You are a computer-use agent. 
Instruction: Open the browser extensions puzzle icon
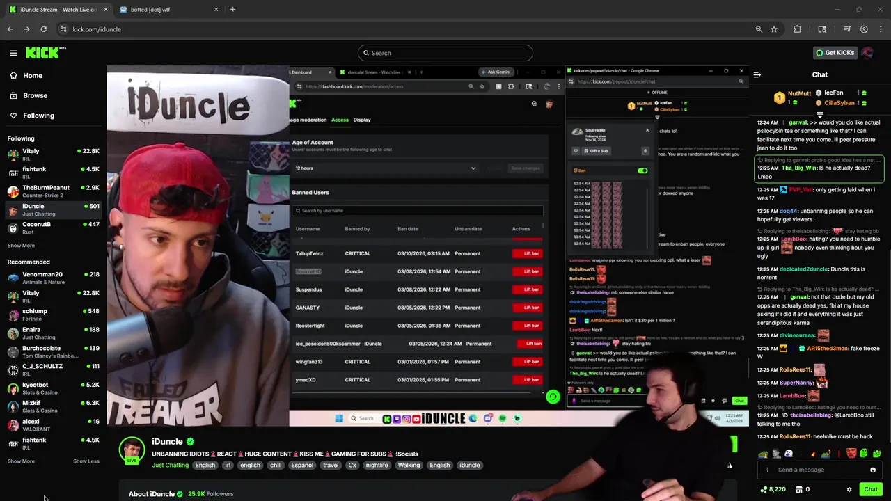(x=798, y=29)
